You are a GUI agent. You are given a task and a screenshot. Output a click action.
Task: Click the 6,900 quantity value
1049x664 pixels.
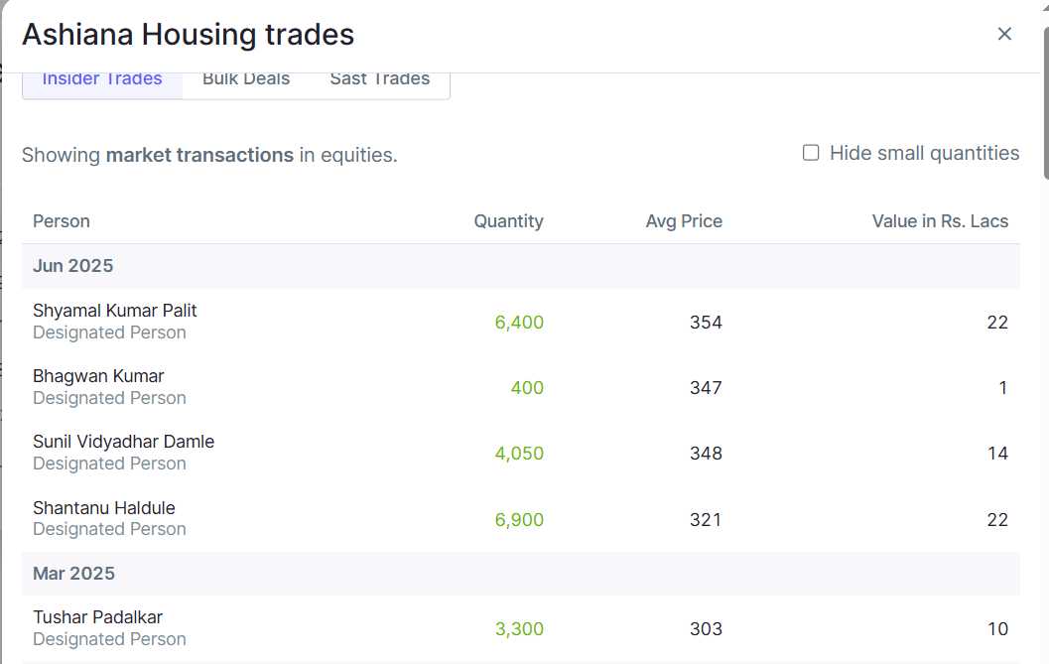point(519,520)
